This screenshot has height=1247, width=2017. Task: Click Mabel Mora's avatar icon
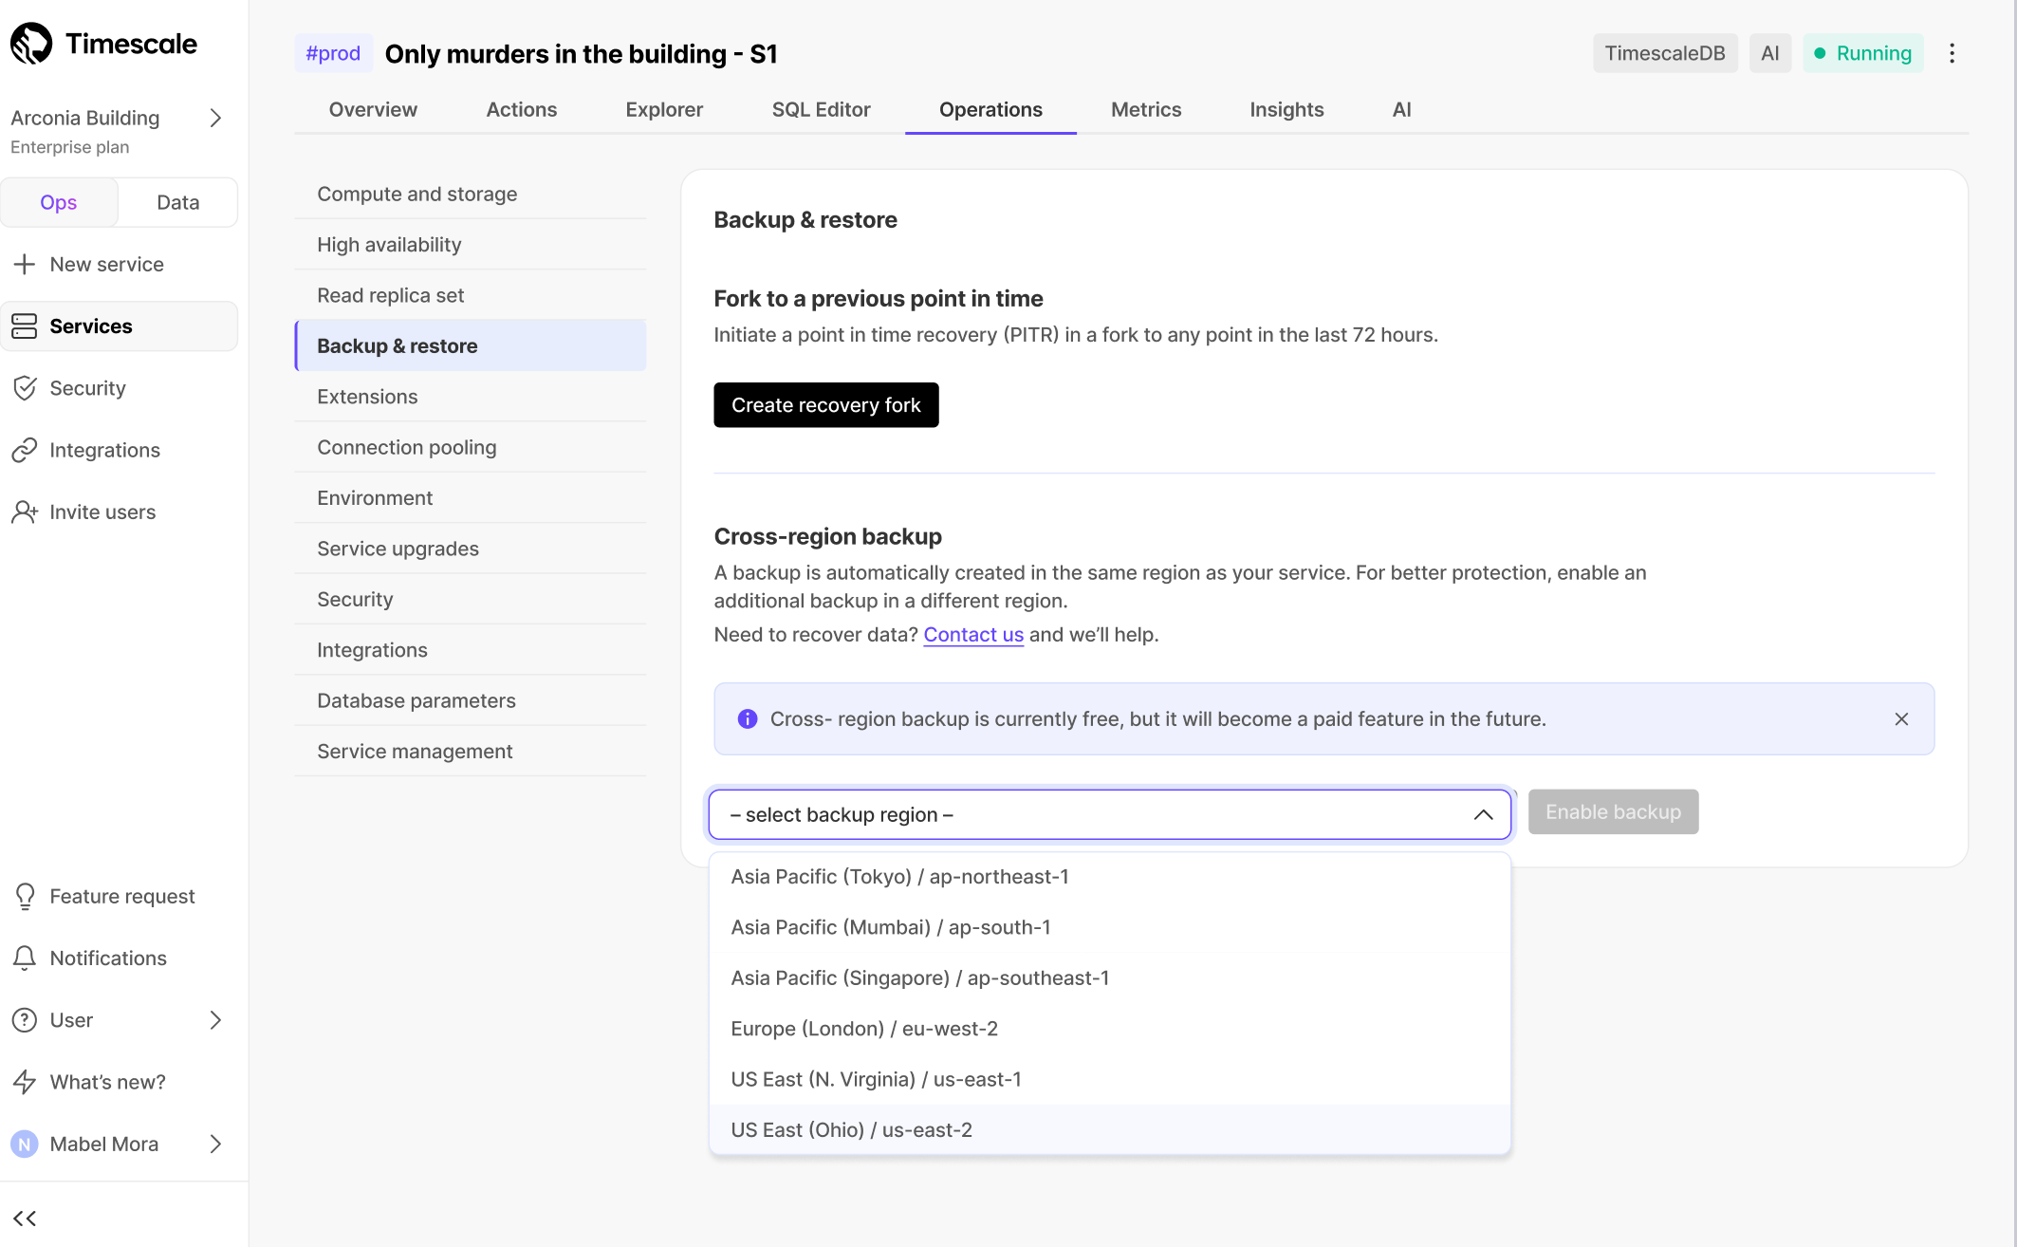tap(25, 1144)
